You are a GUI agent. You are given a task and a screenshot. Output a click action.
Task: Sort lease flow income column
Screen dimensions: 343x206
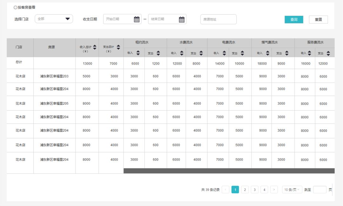[138, 53]
